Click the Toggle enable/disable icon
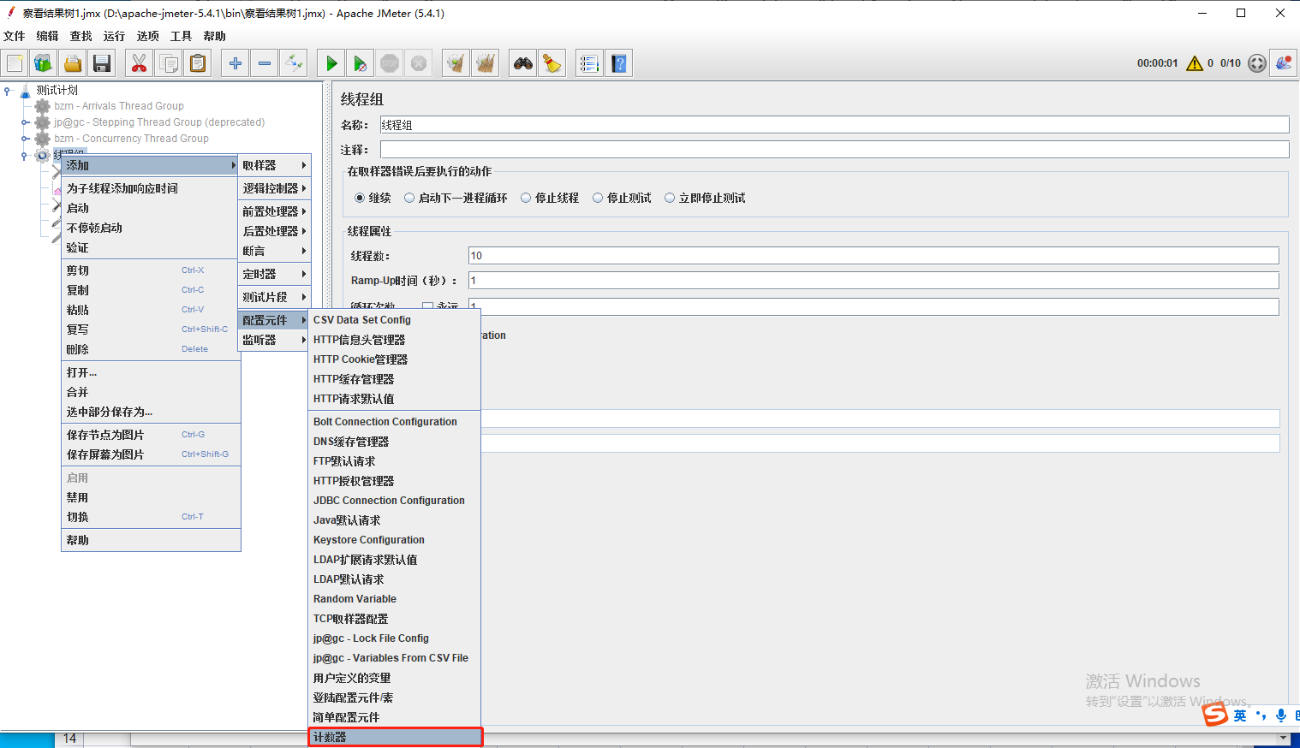 (x=294, y=63)
